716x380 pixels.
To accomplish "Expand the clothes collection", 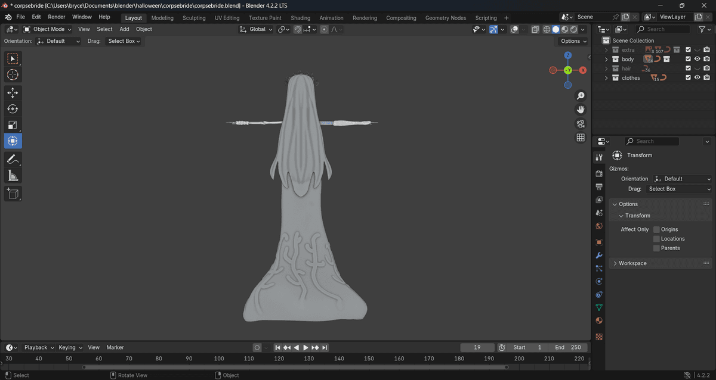I will [606, 78].
